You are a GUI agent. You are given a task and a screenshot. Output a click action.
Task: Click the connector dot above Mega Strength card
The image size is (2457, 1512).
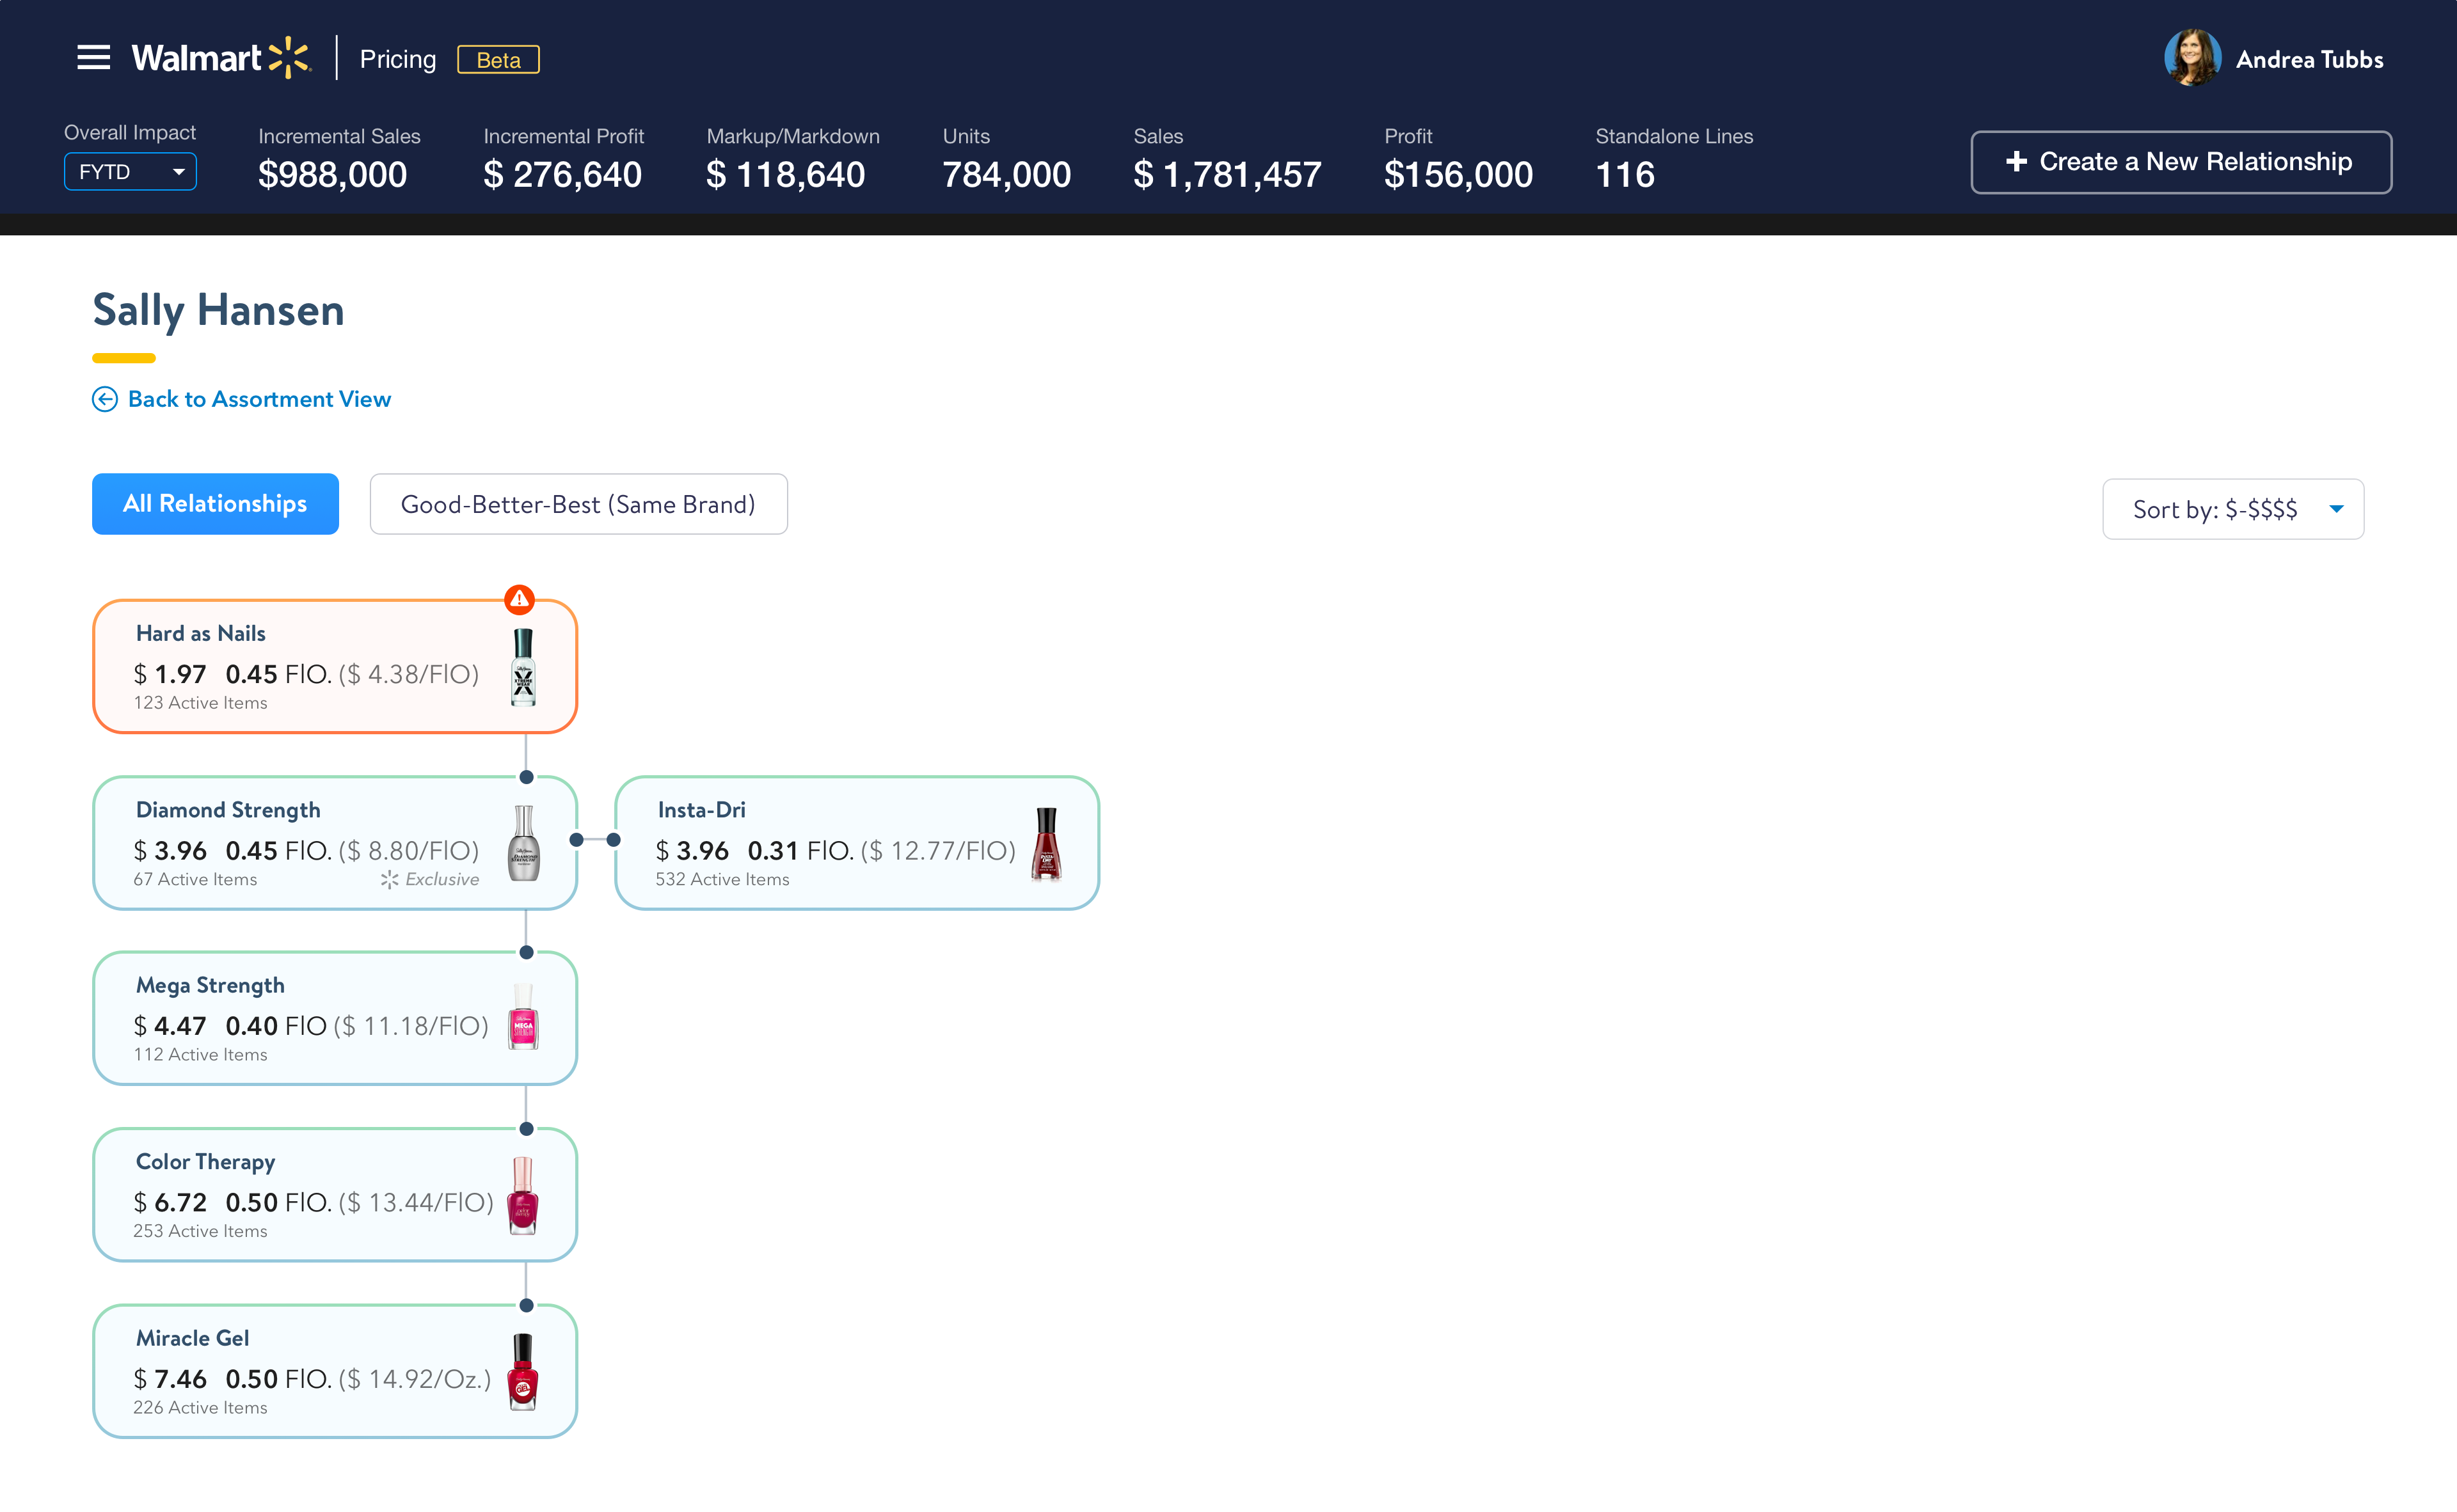click(526, 952)
